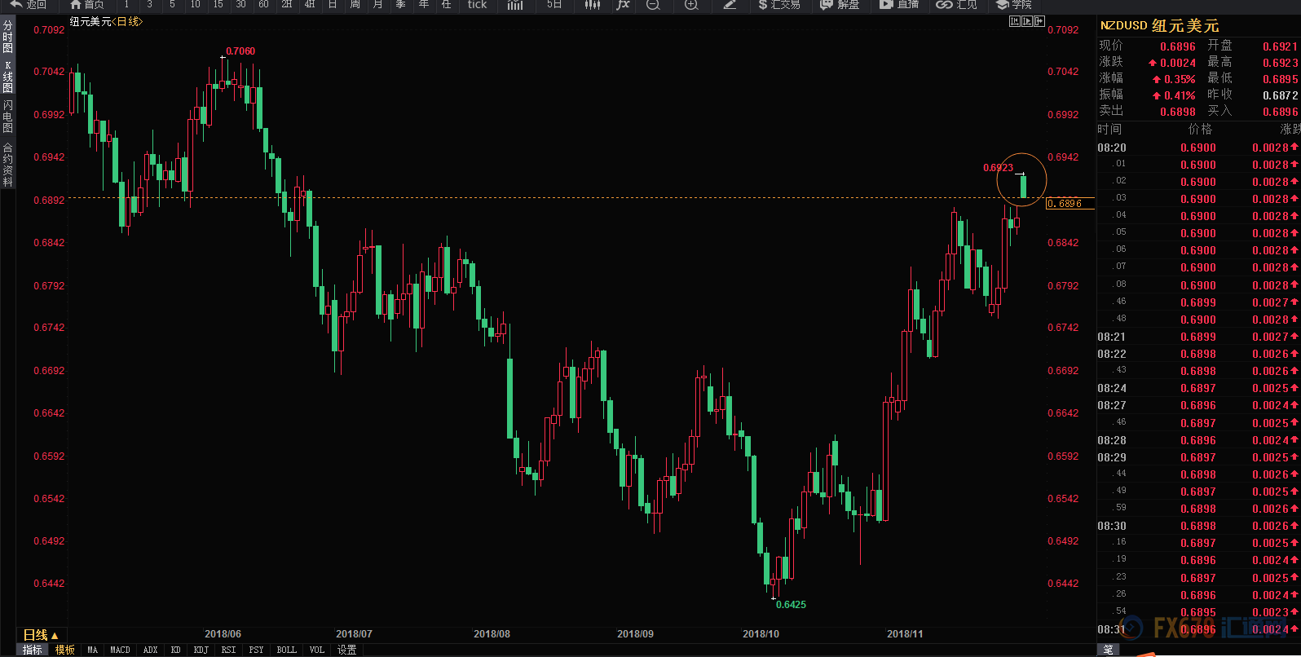Enable the MACD indicator
The width and height of the screenshot is (1301, 657).
pos(120,650)
